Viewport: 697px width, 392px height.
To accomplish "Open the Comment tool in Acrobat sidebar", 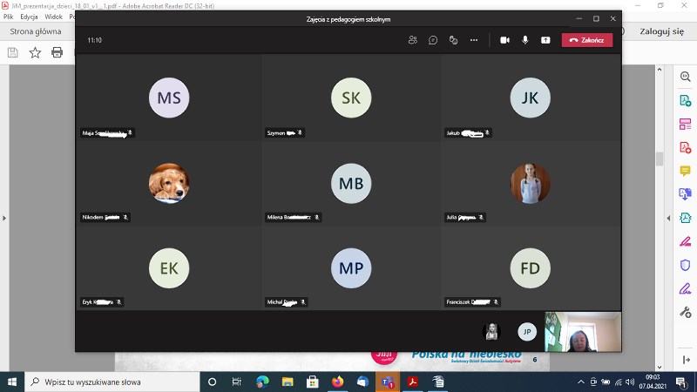I will [685, 171].
